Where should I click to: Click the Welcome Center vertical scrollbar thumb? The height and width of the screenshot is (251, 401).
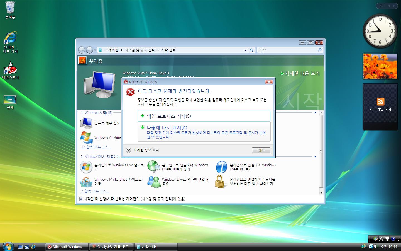[x=321, y=151]
